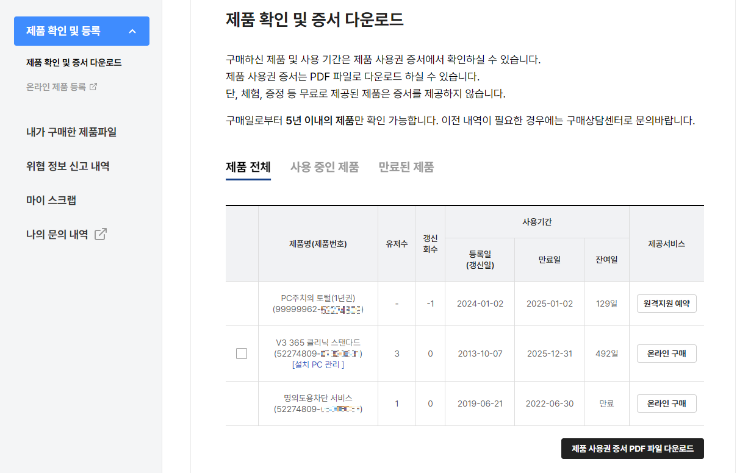Click 온라인 구매 for V3 365 클리닉

pos(667,354)
